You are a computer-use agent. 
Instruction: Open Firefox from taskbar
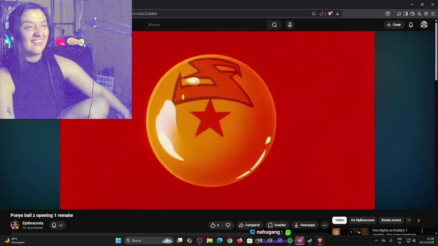(240, 241)
